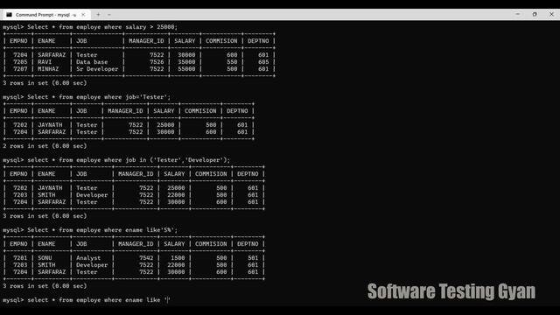The height and width of the screenshot is (315, 560).
Task: Open a new terminal tab
Action: click(x=98, y=15)
